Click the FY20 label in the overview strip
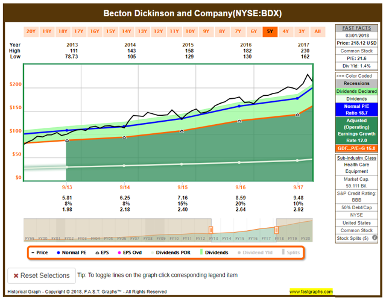The height and width of the screenshot is (302, 386). coord(306,239)
